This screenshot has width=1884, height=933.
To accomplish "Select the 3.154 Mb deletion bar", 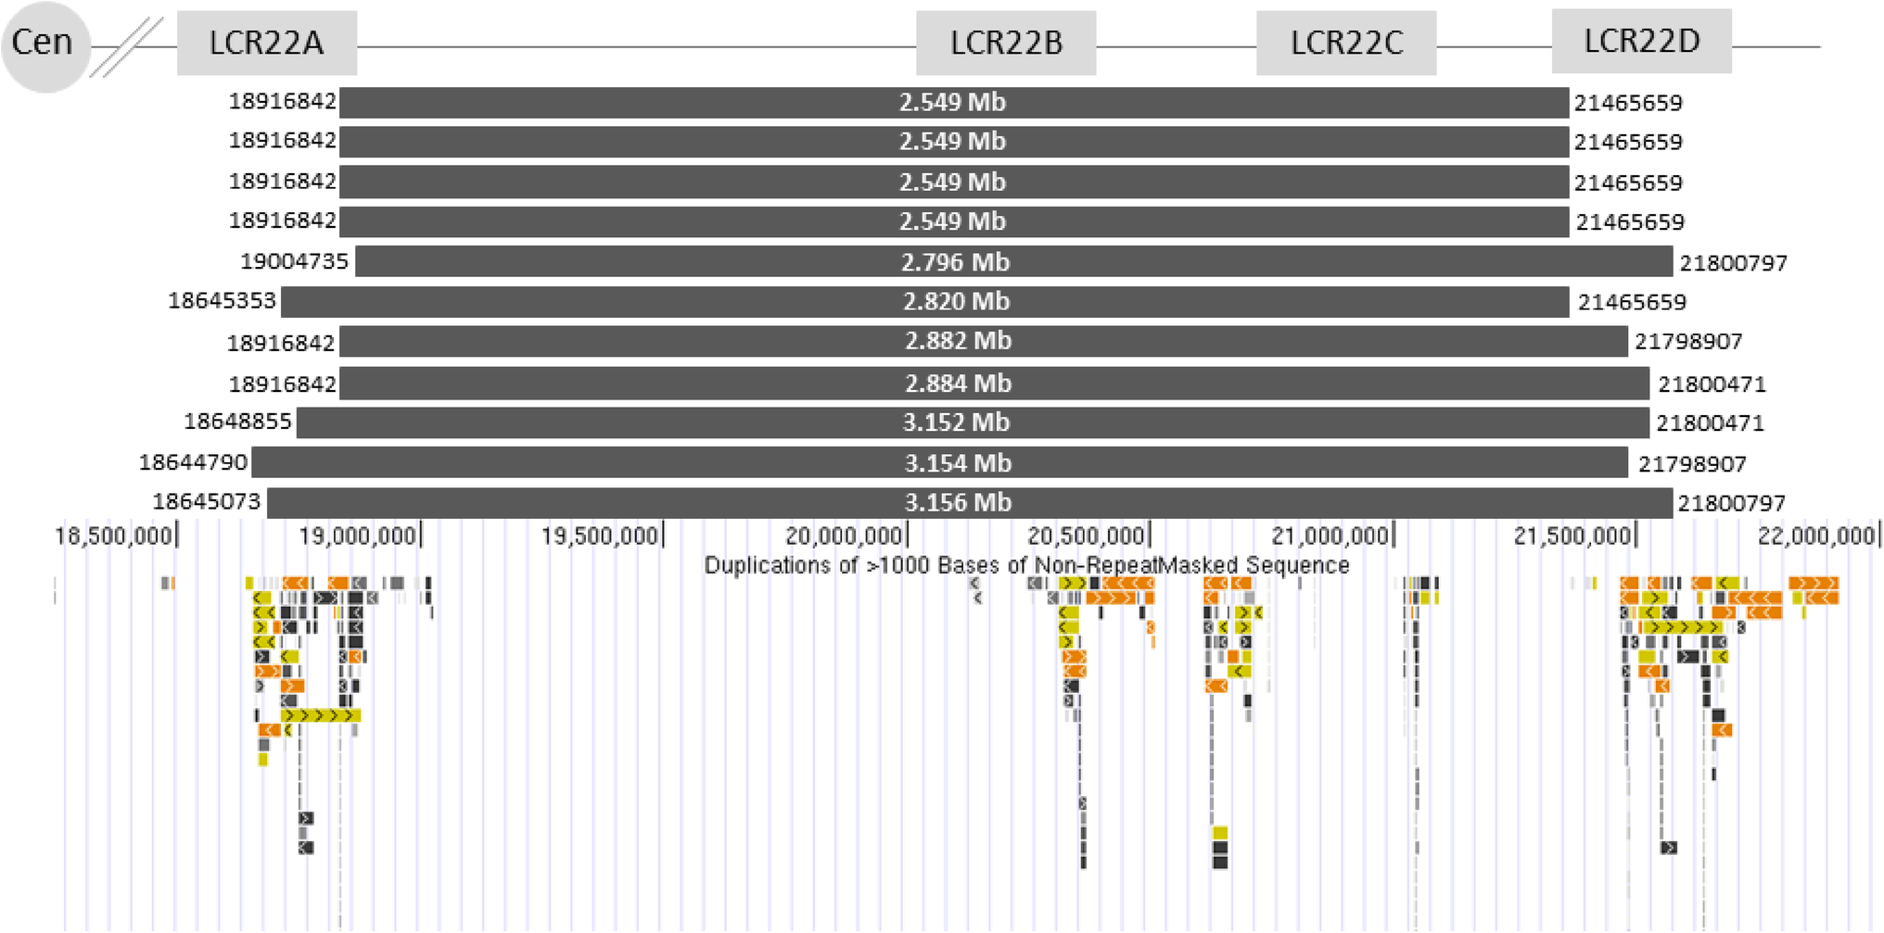I will coord(939,463).
